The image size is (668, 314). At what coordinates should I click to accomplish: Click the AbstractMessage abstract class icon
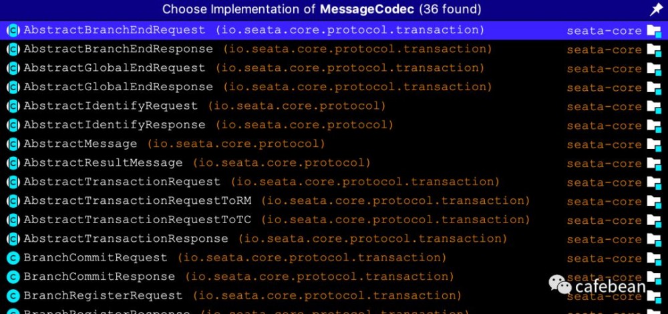pyautogui.click(x=13, y=144)
